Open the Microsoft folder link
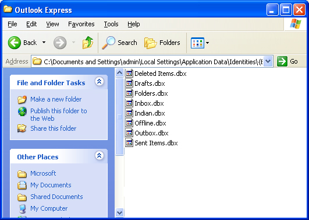This screenshot has height=220, width=309. tap(43, 173)
